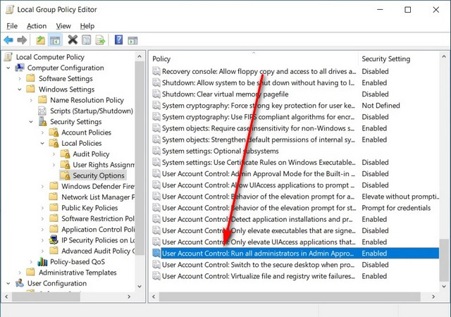Click the Audit Policy folder icon

[66, 154]
